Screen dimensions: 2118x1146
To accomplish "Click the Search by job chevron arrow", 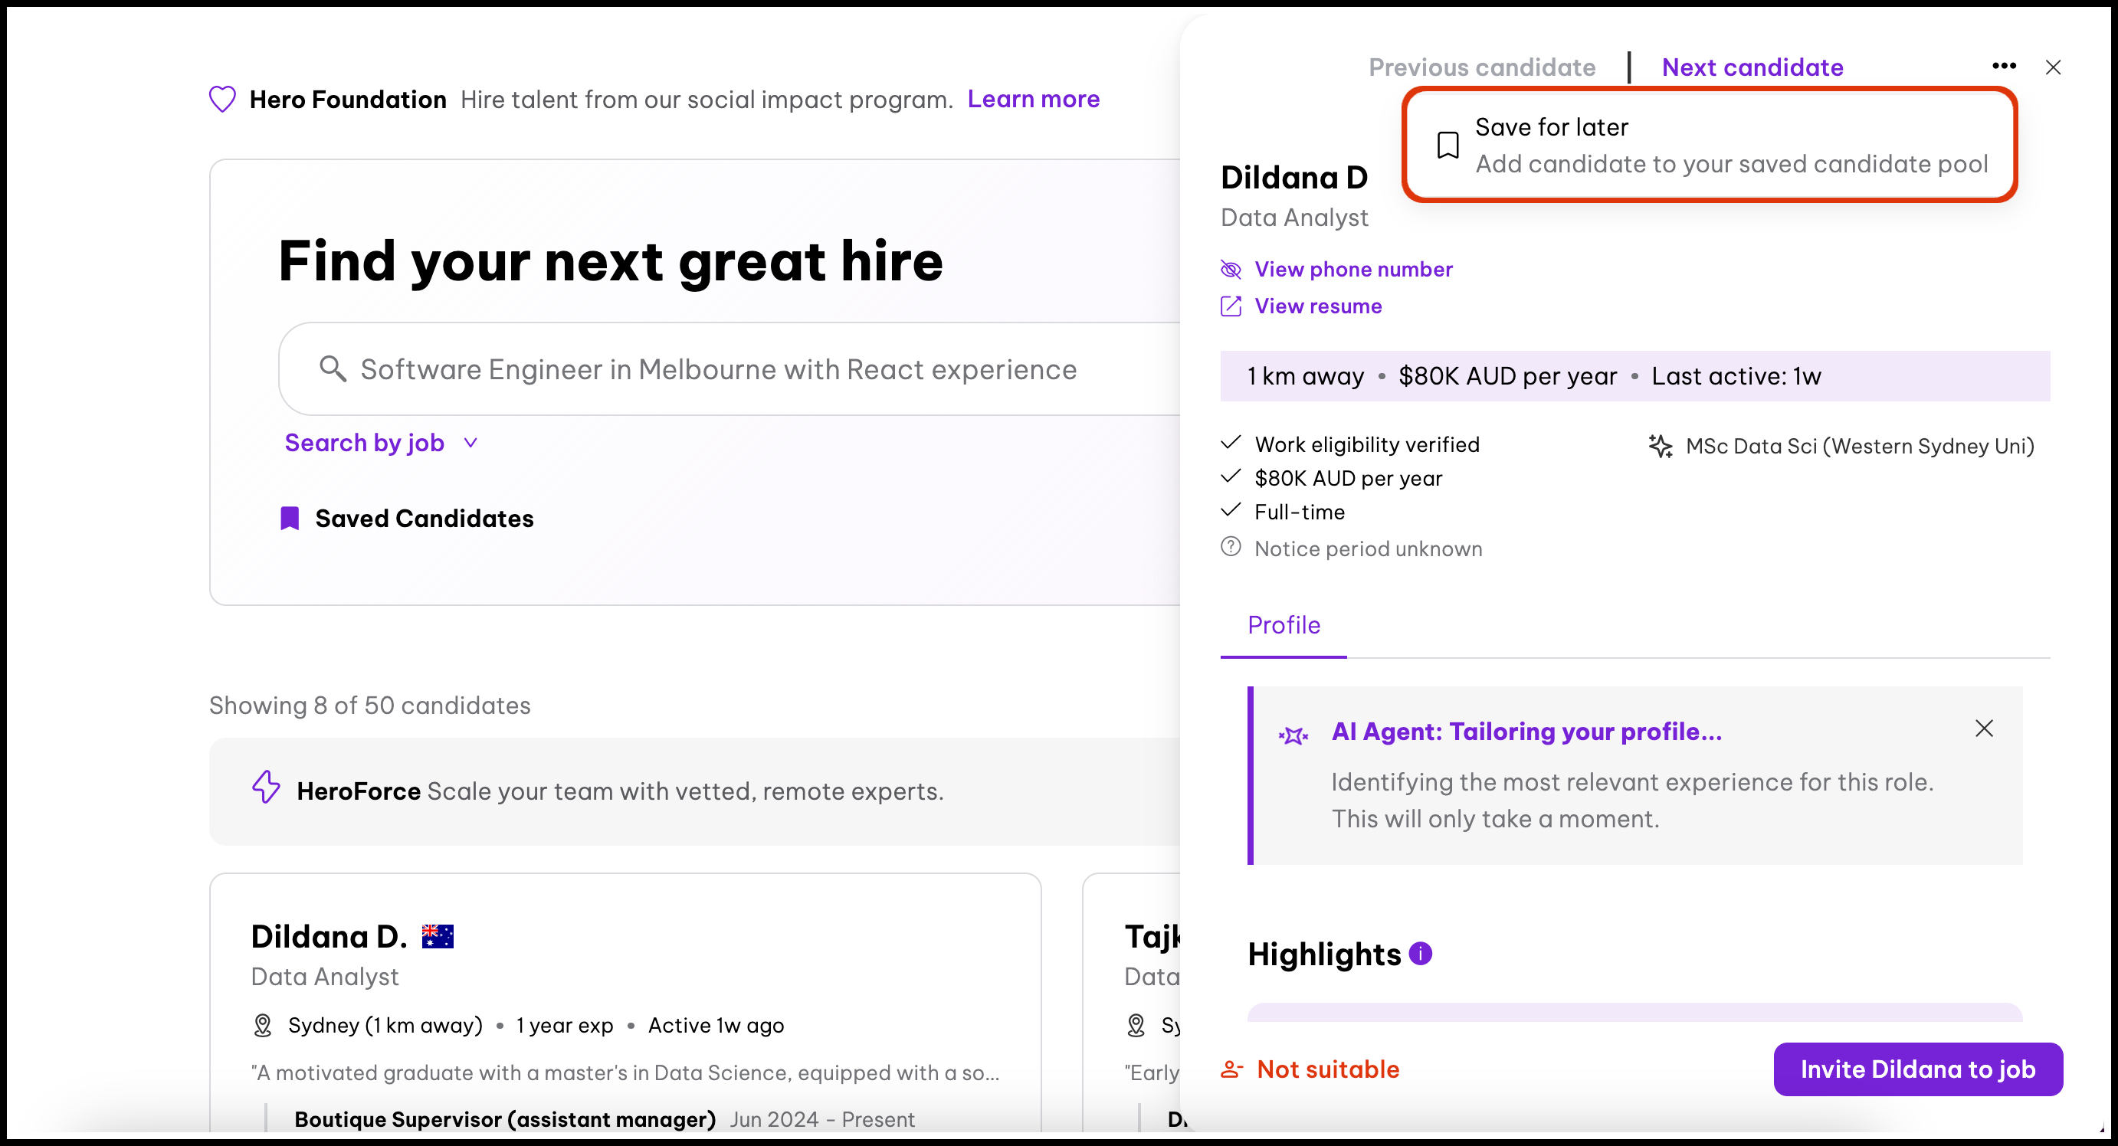I will point(470,443).
